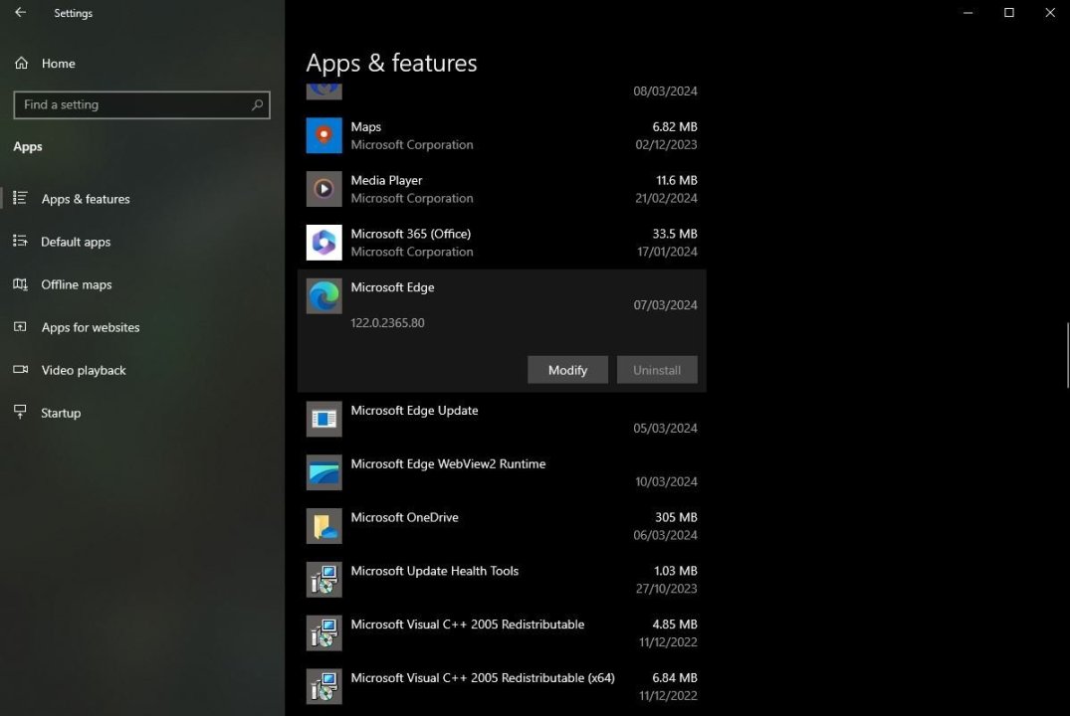Open the Default apps section
Image resolution: width=1070 pixels, height=716 pixels.
click(x=76, y=242)
